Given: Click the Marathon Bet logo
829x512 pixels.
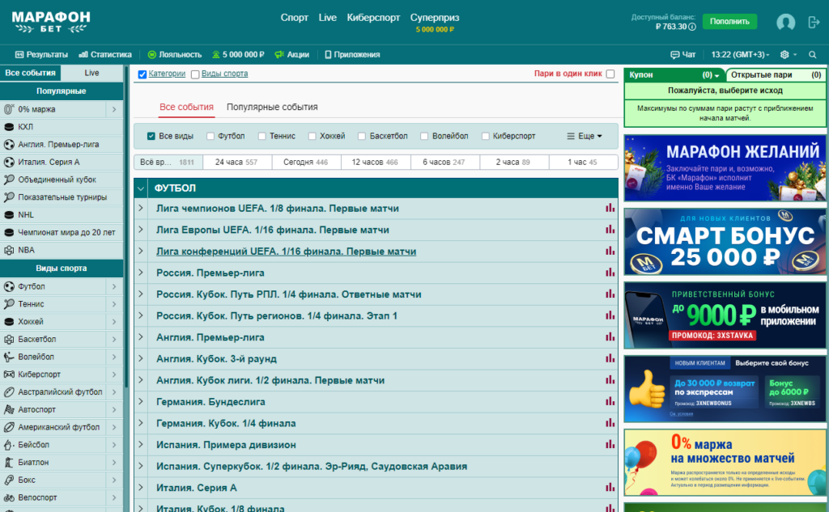Looking at the screenshot, I should 51,22.
